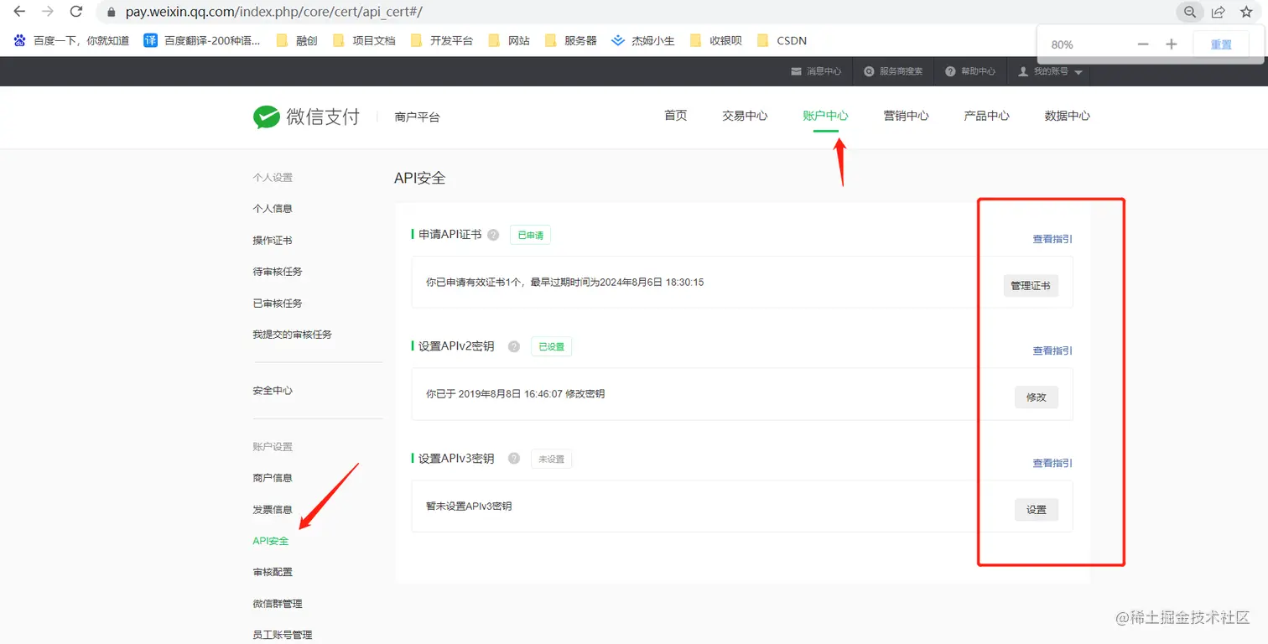Open the 百度翻译 bookmark

pos(202,40)
